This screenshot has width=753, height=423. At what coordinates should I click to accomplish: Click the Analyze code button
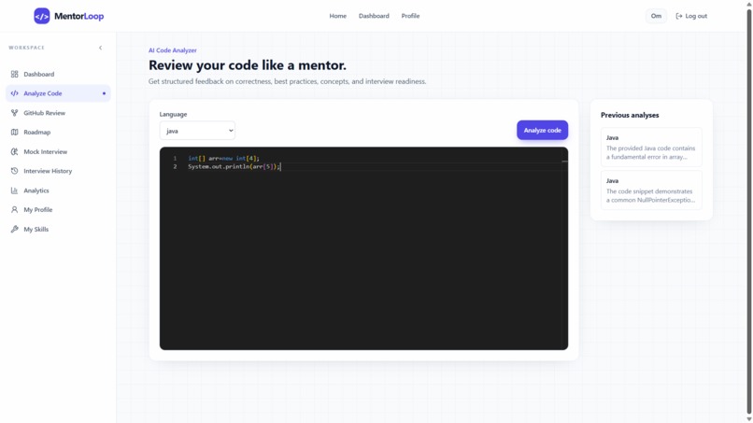point(542,130)
